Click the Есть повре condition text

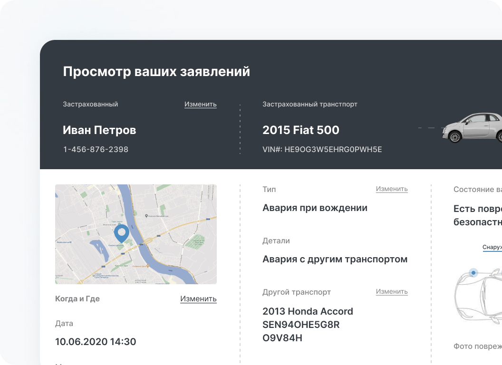[x=478, y=215]
